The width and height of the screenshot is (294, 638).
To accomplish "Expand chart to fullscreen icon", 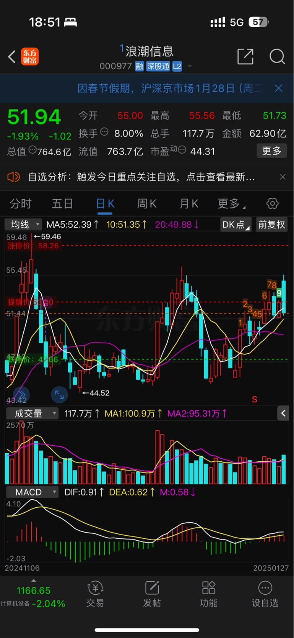I will pos(59,394).
